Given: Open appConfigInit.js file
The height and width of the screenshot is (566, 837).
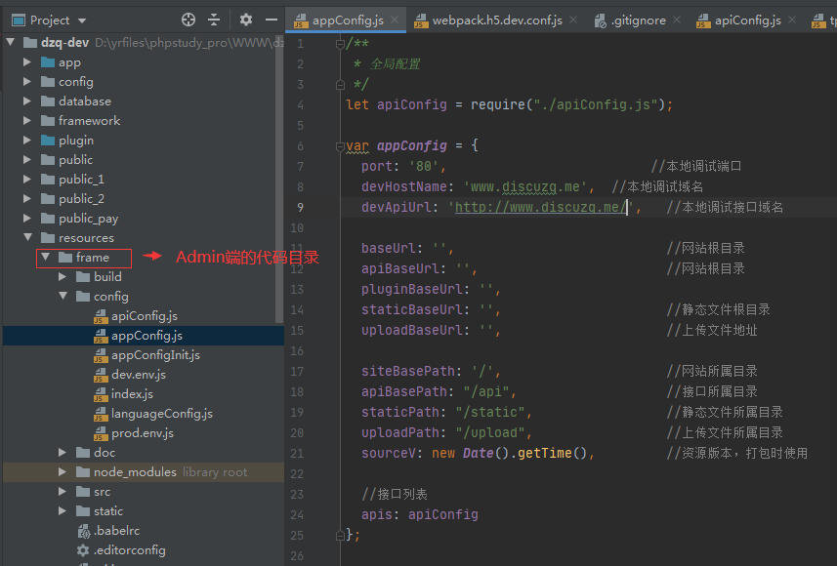Looking at the screenshot, I should (155, 355).
